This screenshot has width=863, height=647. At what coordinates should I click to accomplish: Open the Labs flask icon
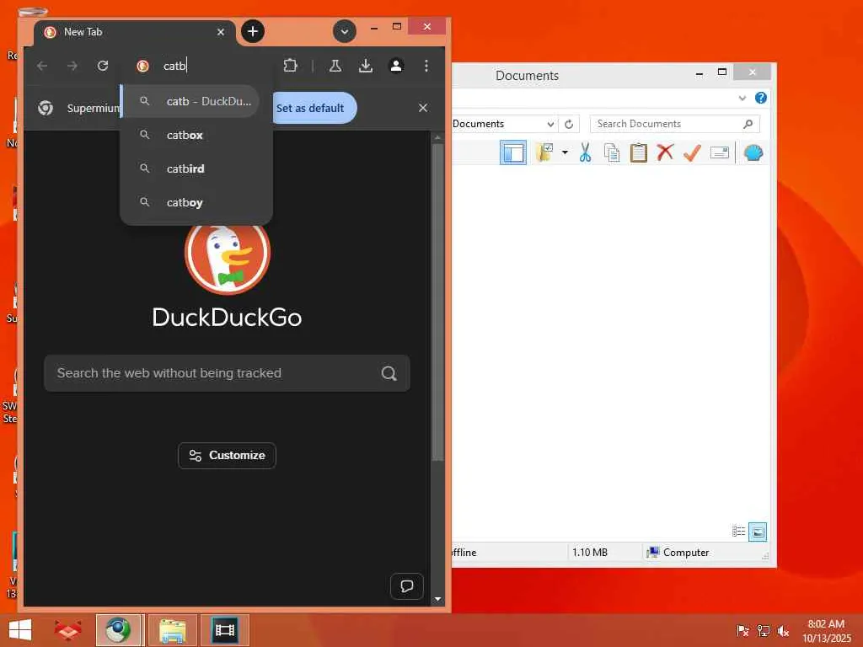(335, 66)
